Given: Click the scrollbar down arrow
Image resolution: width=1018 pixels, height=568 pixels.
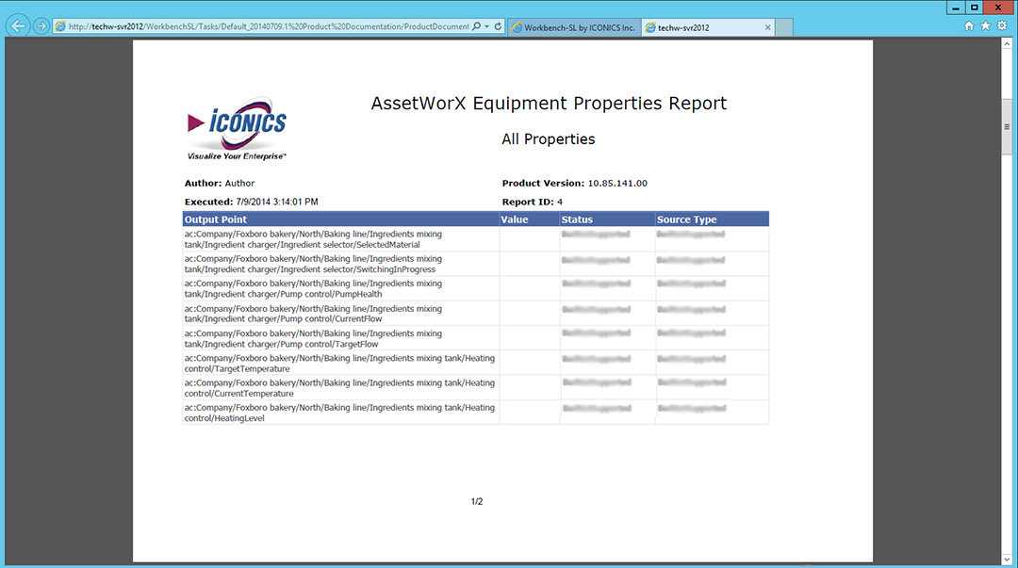Looking at the screenshot, I should (1008, 560).
